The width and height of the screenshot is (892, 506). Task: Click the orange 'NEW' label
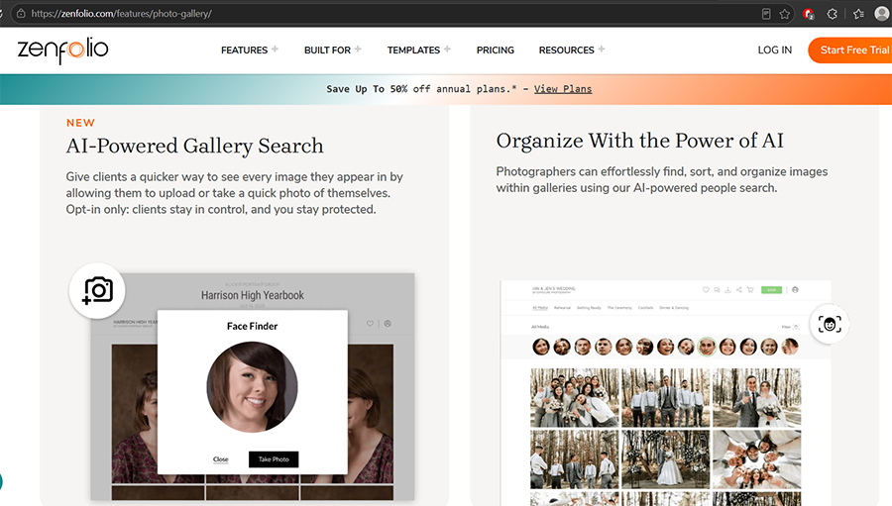click(81, 123)
